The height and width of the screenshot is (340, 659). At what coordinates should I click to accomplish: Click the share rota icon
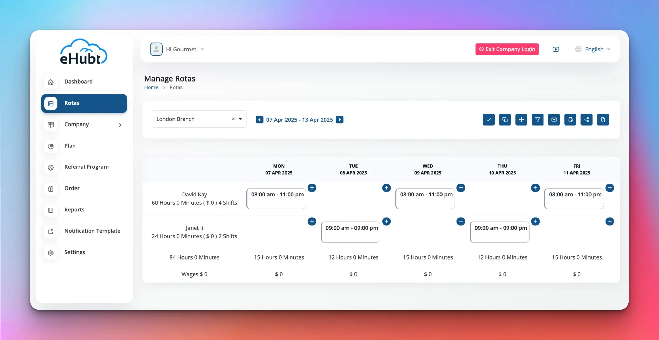click(587, 120)
